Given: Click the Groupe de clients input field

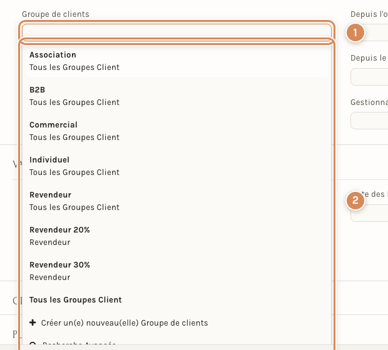Looking at the screenshot, I should [x=176, y=31].
